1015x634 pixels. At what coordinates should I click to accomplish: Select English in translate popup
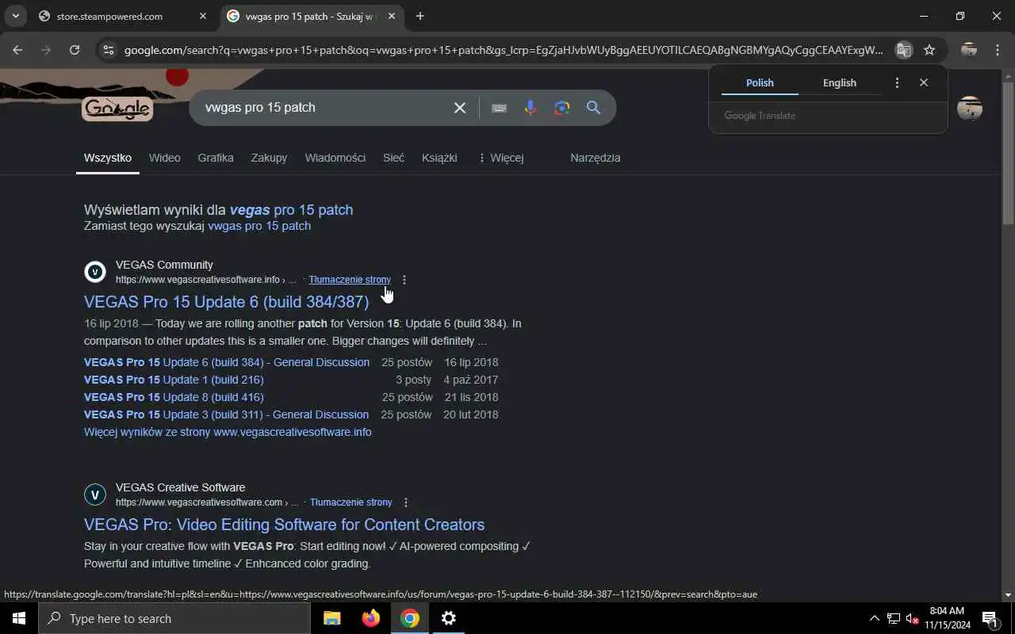coord(840,82)
